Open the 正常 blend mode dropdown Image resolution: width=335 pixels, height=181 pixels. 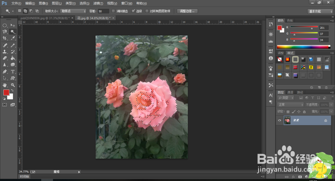pyautogui.click(x=290, y=105)
